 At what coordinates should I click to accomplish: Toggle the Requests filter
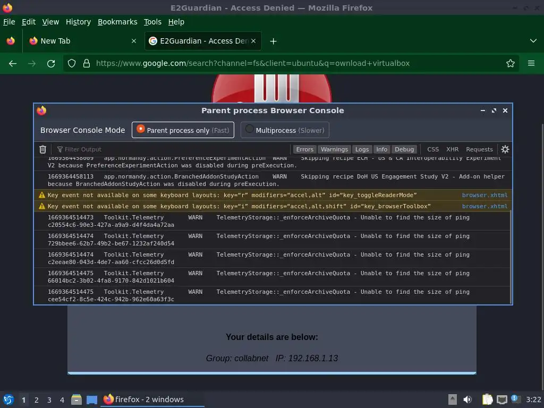tap(479, 149)
